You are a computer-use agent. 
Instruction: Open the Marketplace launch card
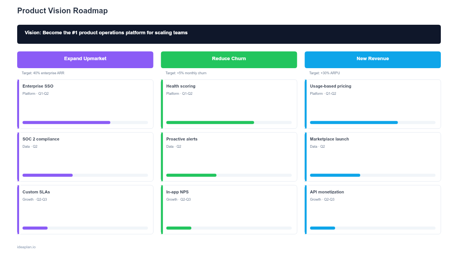pos(372,157)
